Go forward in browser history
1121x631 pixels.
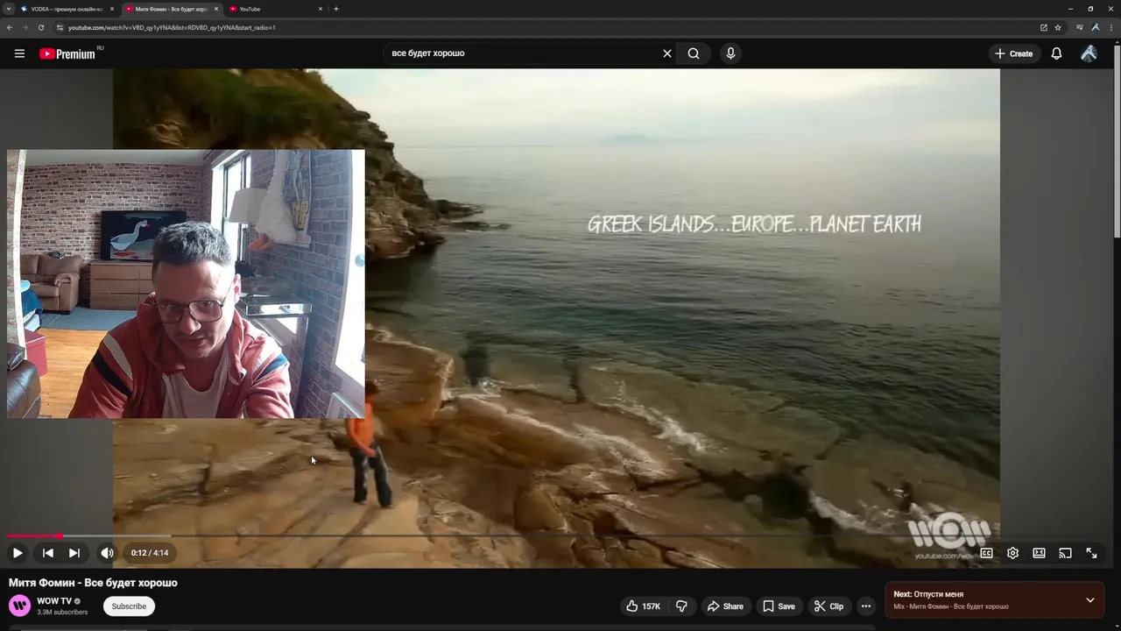point(25,27)
